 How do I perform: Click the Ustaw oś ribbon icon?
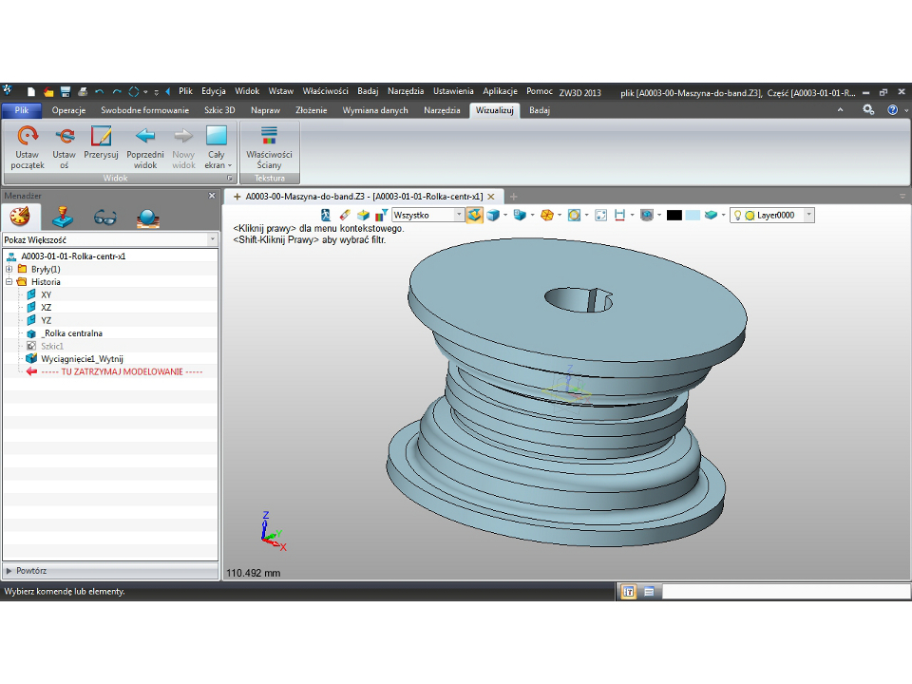click(65, 137)
